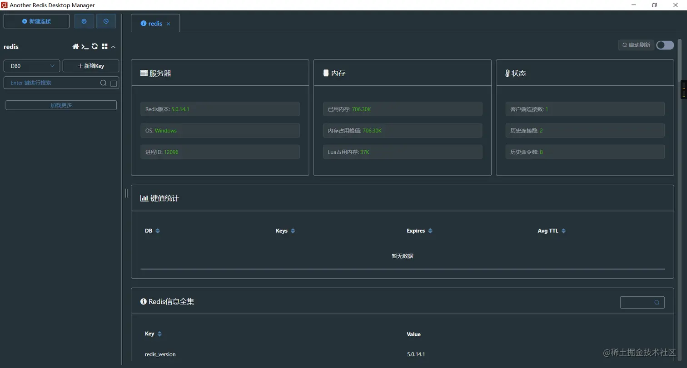Click the 进程ID 12096 tag
The image size is (687, 368).
pos(220,152)
